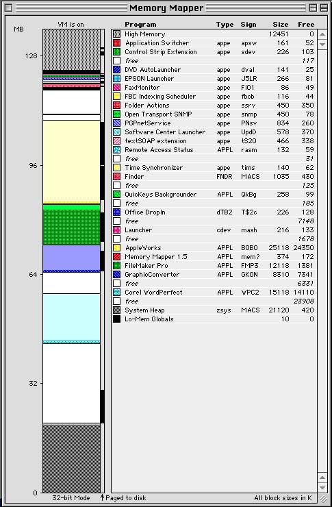This screenshot has width=332, height=507.
Task: Click the High Memory block atop the map
Action: pos(71,49)
